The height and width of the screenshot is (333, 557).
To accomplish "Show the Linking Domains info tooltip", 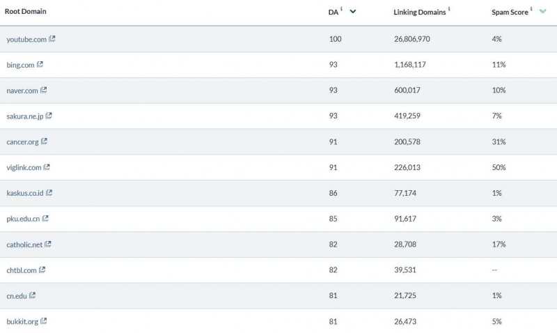I will coord(449,9).
